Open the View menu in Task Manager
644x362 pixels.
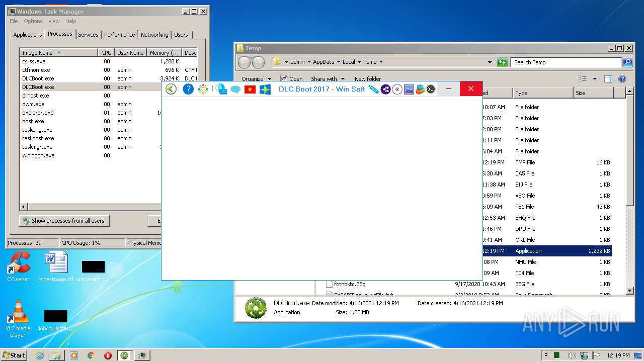point(54,21)
